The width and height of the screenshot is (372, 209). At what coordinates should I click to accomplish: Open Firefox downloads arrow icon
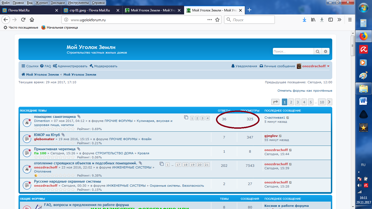pos(304,20)
